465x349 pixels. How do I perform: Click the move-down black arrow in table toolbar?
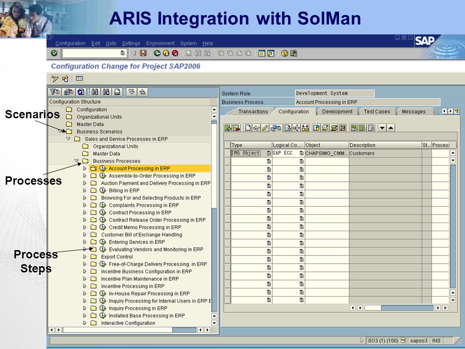point(382,128)
